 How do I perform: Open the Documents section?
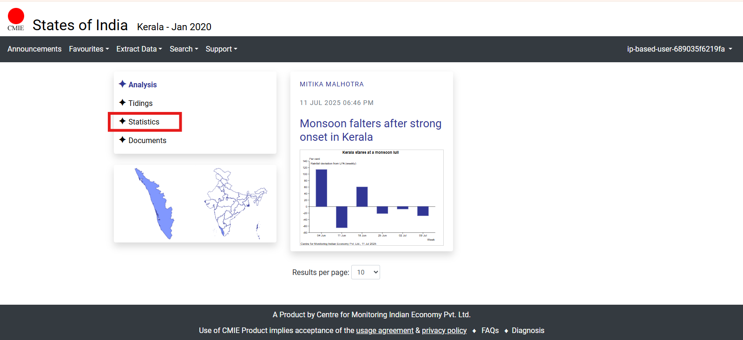(147, 140)
